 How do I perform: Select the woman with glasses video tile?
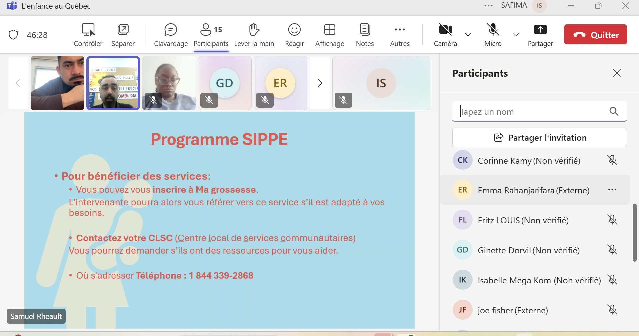[x=169, y=83]
